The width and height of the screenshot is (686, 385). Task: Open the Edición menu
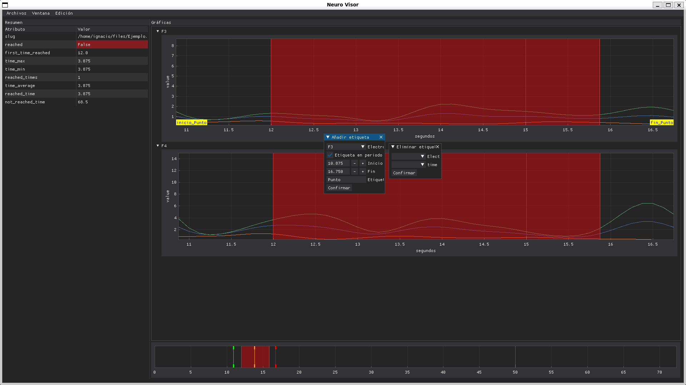64,13
